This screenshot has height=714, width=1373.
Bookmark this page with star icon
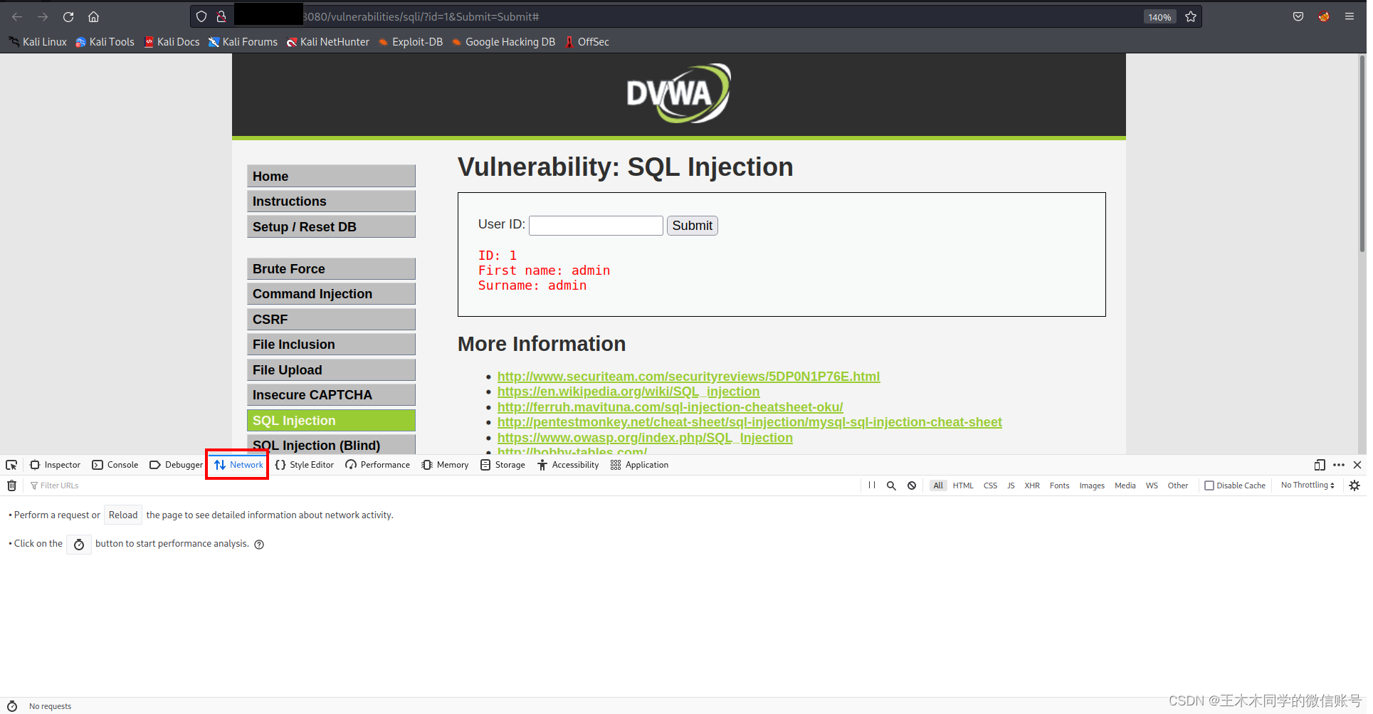click(x=1191, y=16)
